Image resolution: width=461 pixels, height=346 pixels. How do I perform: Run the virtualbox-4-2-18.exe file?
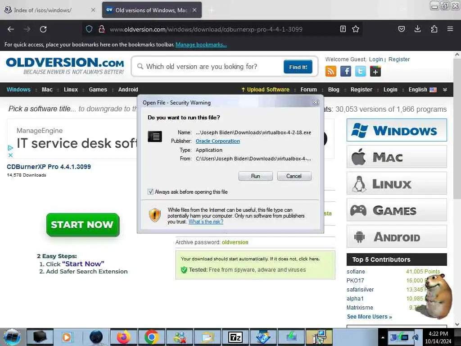(x=256, y=176)
